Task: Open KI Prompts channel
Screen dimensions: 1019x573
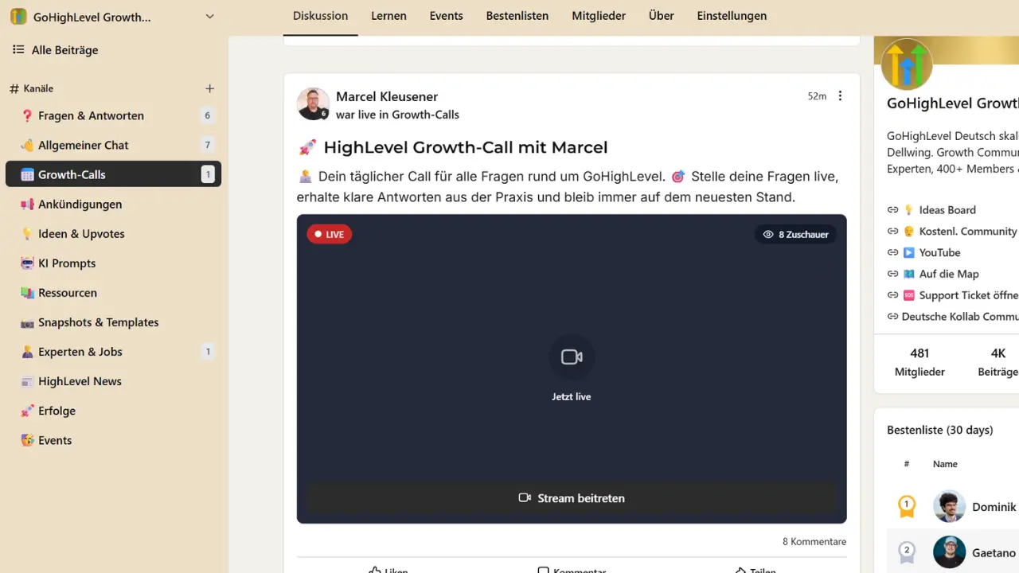Action: [x=113, y=263]
